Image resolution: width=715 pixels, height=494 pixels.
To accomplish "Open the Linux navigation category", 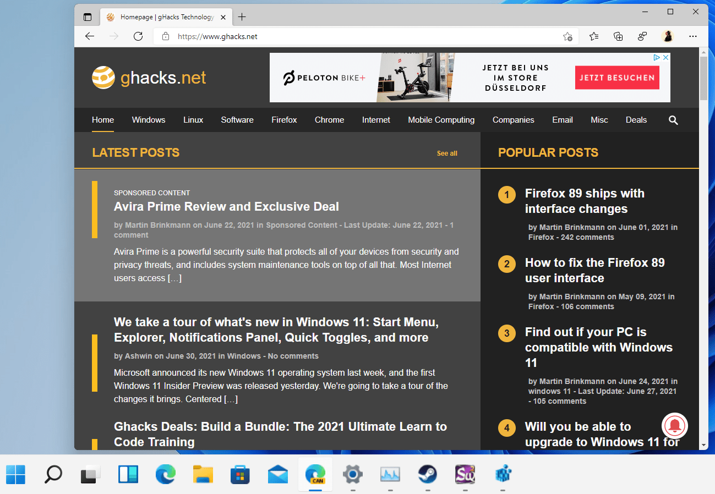I will click(x=193, y=120).
